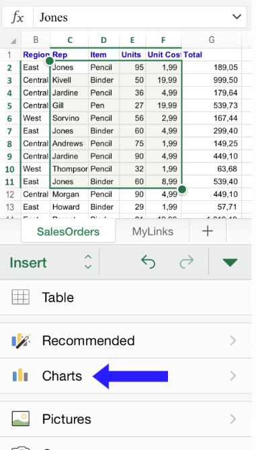This screenshot has height=450, width=256.
Task: Expand the formula bar chevron
Action: click(237, 17)
